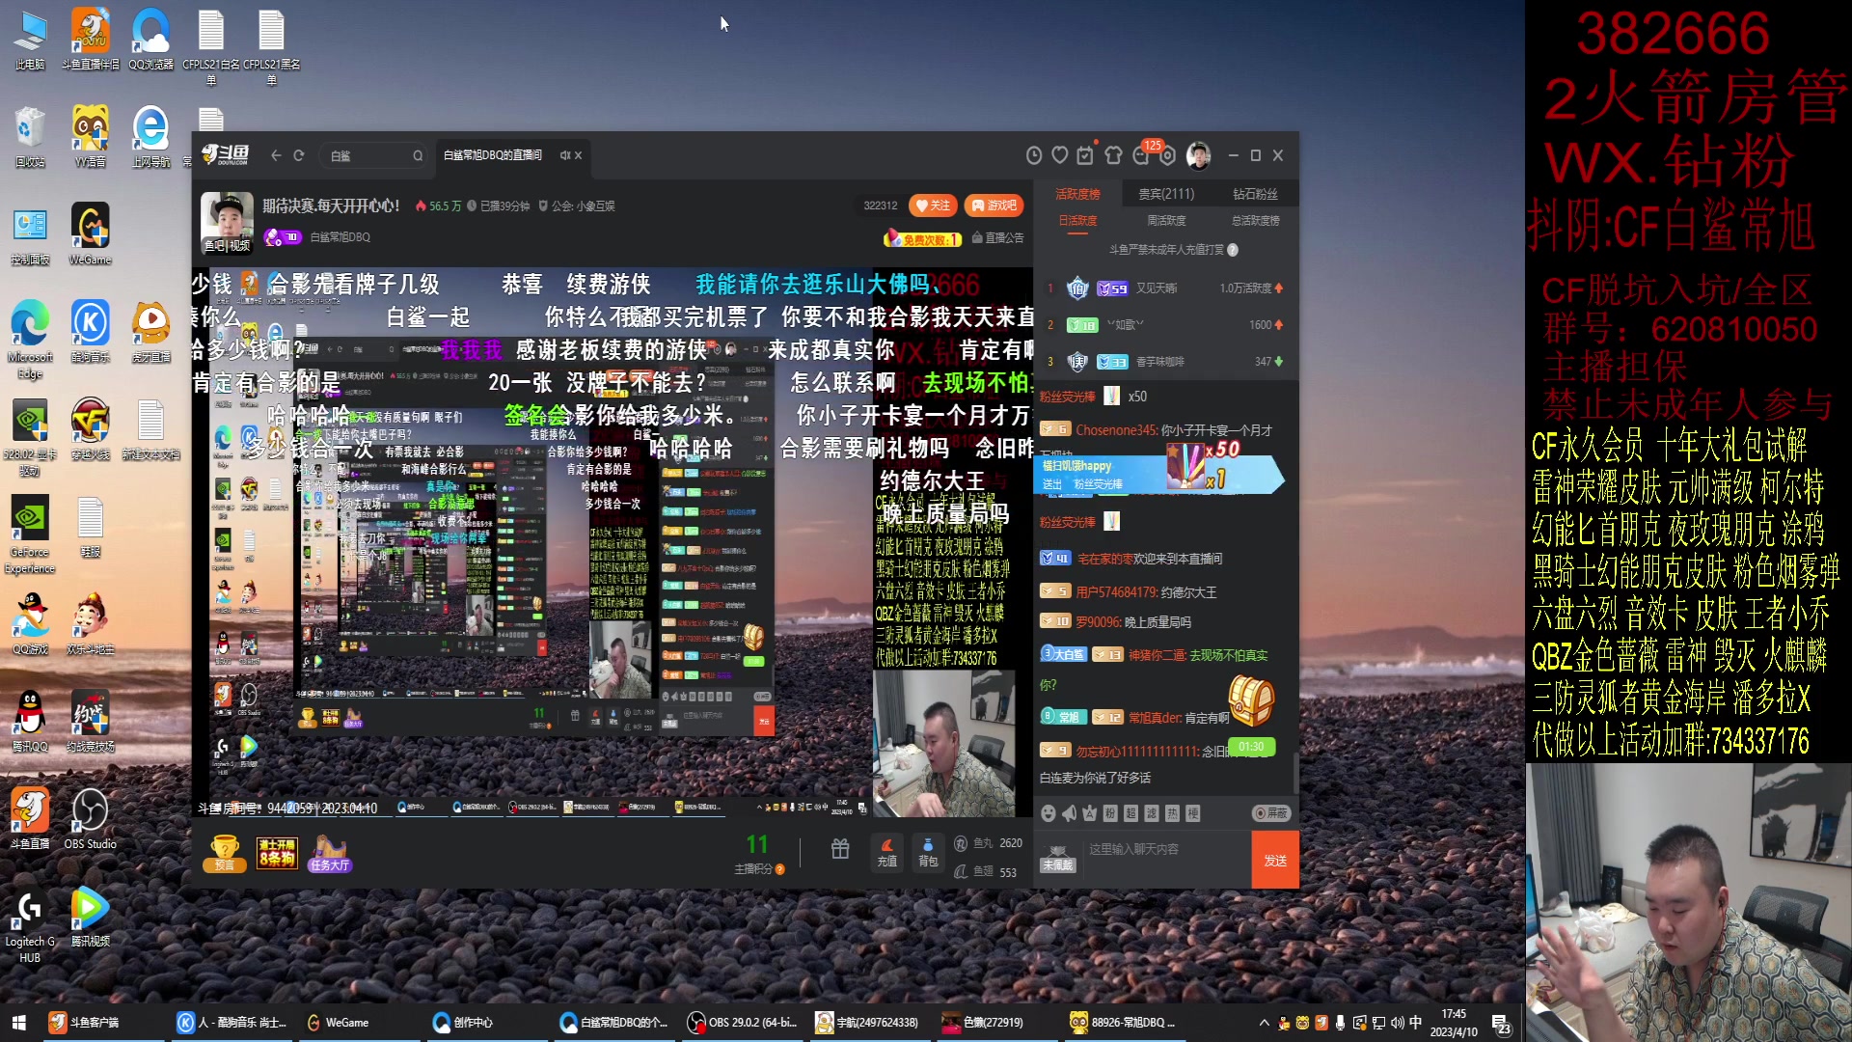Click the 游戏吧 button
This screenshot has height=1042, width=1852.
click(x=994, y=206)
